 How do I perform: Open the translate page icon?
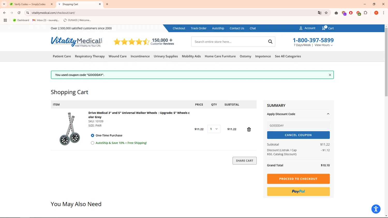319,13
